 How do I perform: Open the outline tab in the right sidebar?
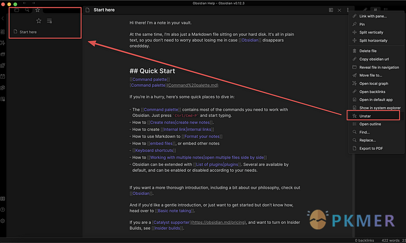[386, 10]
